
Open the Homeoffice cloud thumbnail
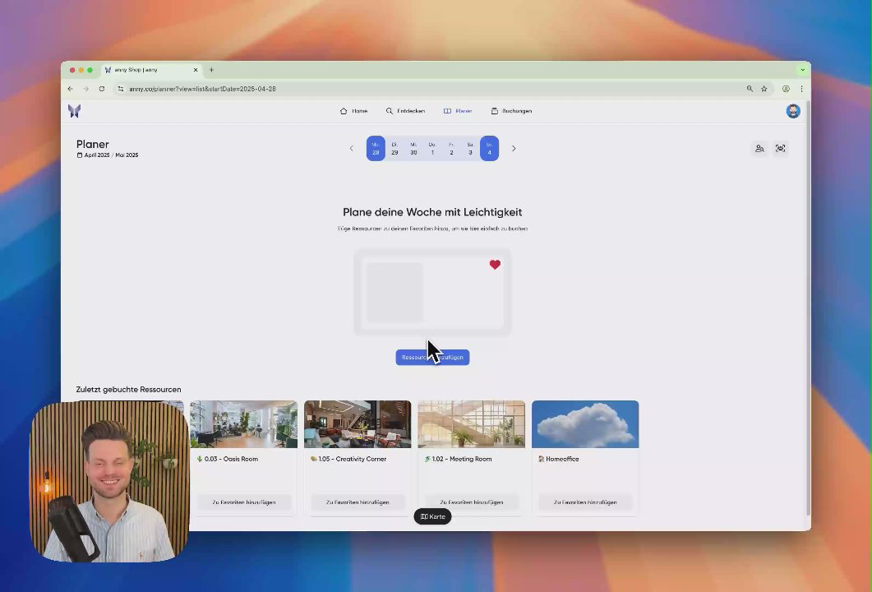click(x=585, y=424)
